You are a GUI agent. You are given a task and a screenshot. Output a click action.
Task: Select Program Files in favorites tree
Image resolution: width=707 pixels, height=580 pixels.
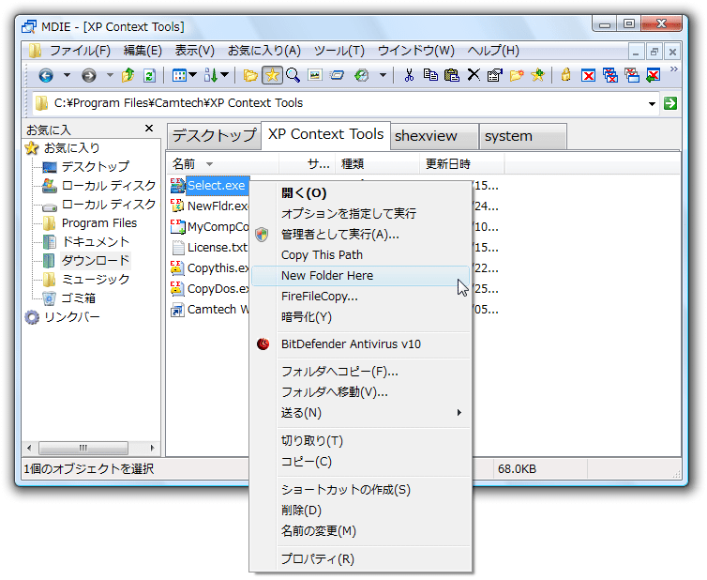99,223
